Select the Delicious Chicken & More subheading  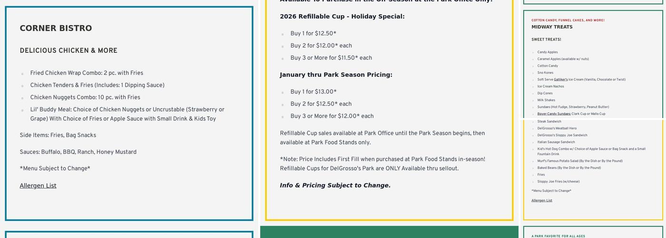click(x=69, y=51)
